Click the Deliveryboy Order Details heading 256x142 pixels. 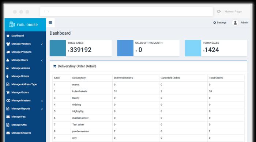coord(77,66)
